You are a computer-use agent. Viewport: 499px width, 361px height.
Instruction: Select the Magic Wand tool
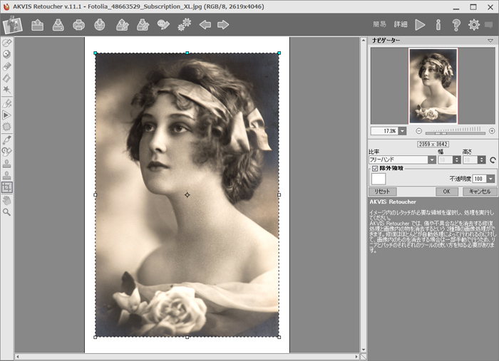pyautogui.click(x=6, y=89)
